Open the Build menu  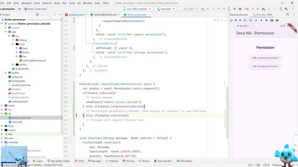pyautogui.click(x=57, y=3)
